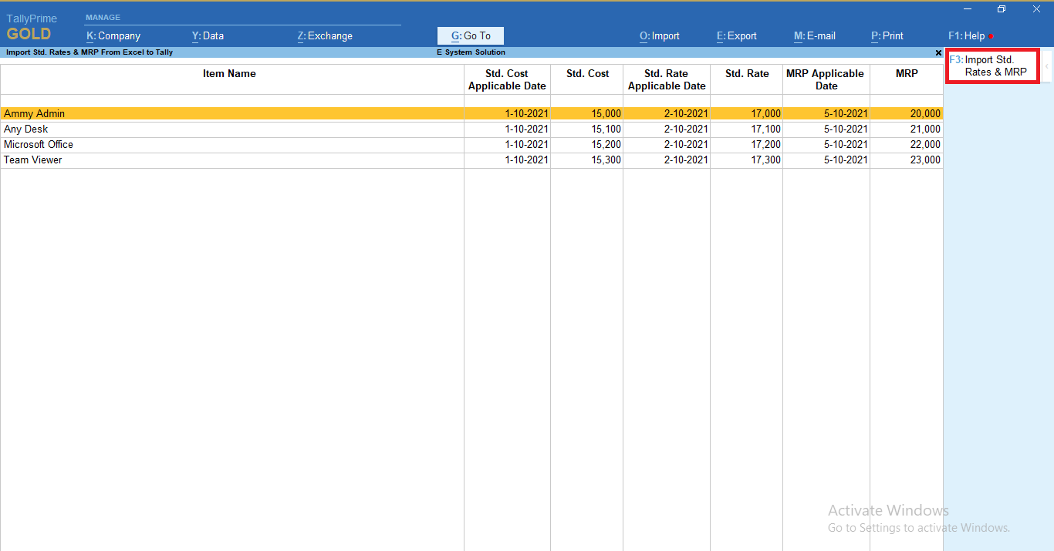Open the Print options

click(x=887, y=35)
